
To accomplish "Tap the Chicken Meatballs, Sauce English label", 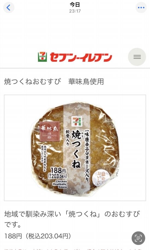I will tap(60, 184).
